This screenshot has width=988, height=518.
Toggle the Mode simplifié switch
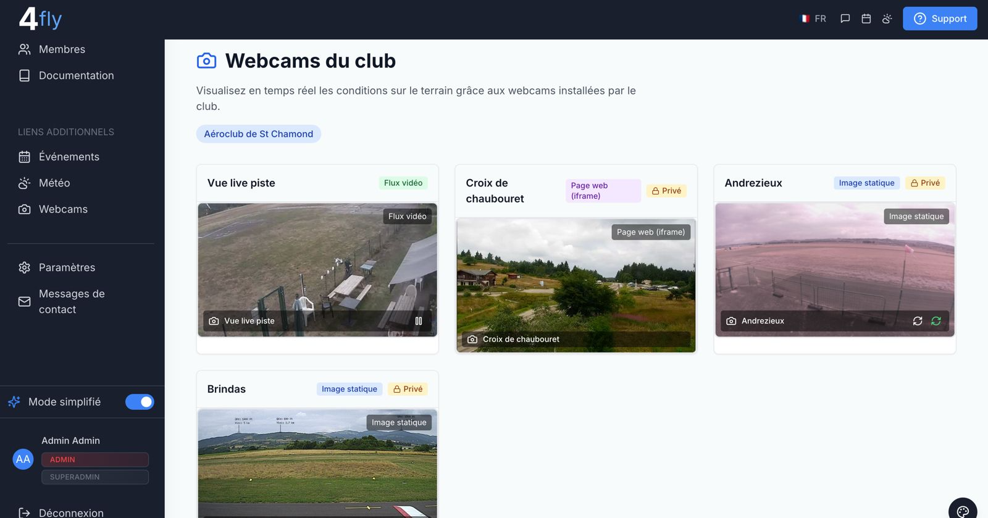(140, 402)
